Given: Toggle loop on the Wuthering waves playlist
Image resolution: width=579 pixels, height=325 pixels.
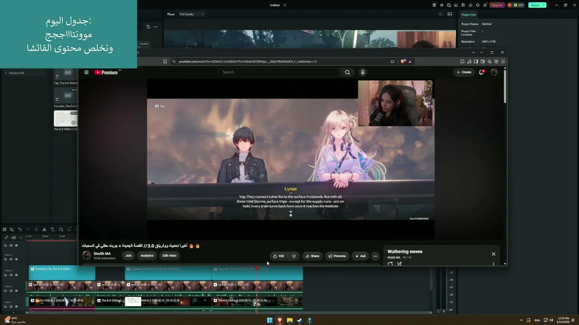Looking at the screenshot, I should pos(390,264).
